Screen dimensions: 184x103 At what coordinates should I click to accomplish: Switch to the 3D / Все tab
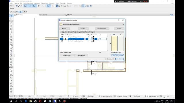point(69,15)
